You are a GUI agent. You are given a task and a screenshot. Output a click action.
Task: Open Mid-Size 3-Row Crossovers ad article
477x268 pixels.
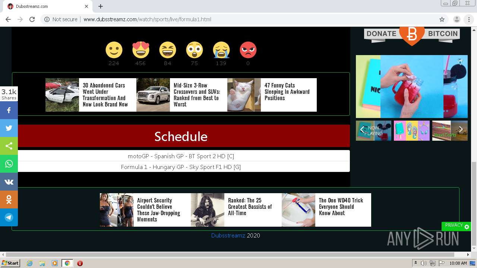[182, 95]
